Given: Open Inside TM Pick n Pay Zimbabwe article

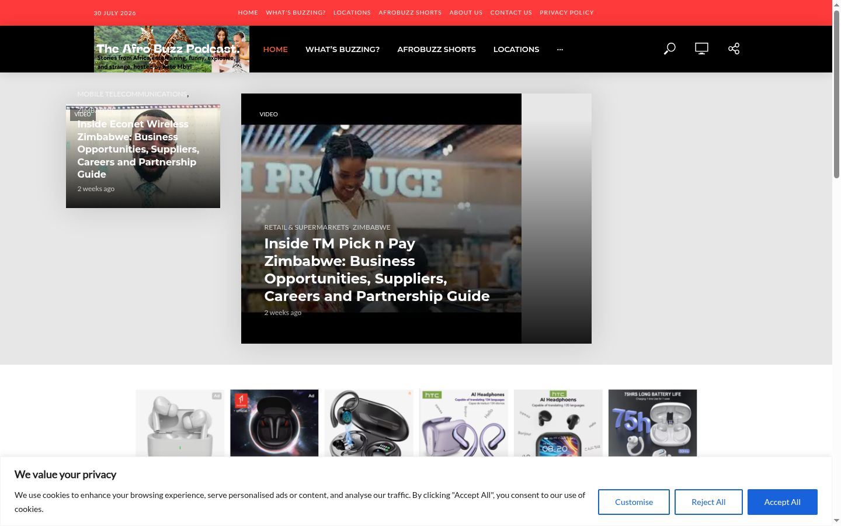Looking at the screenshot, I should 377,269.
